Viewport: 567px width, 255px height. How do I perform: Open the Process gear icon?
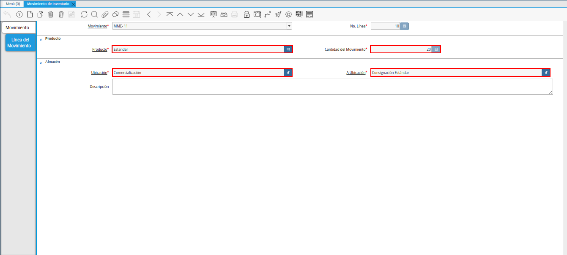289,14
